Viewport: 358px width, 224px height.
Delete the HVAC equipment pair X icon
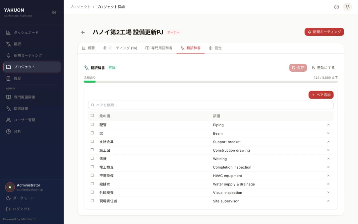pyautogui.click(x=328, y=176)
